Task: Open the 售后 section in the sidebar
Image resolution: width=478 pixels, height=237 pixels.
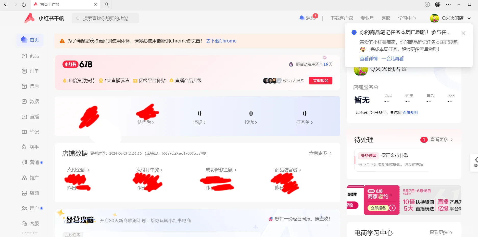Action: click(34, 86)
